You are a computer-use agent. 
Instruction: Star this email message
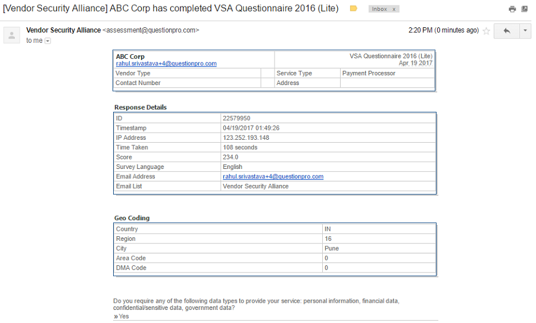tap(486, 31)
